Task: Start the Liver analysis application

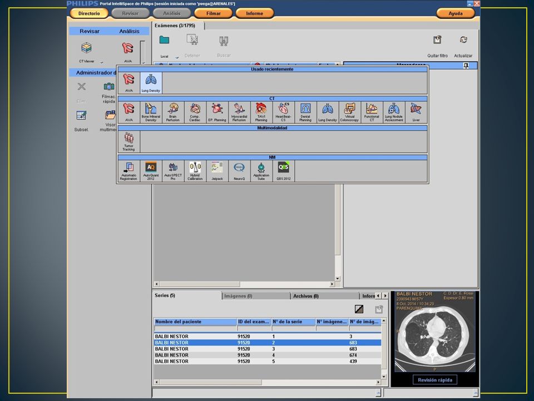Action: [416, 112]
